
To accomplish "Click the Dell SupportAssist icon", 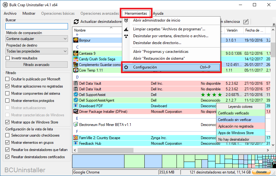I will click(76, 94).
